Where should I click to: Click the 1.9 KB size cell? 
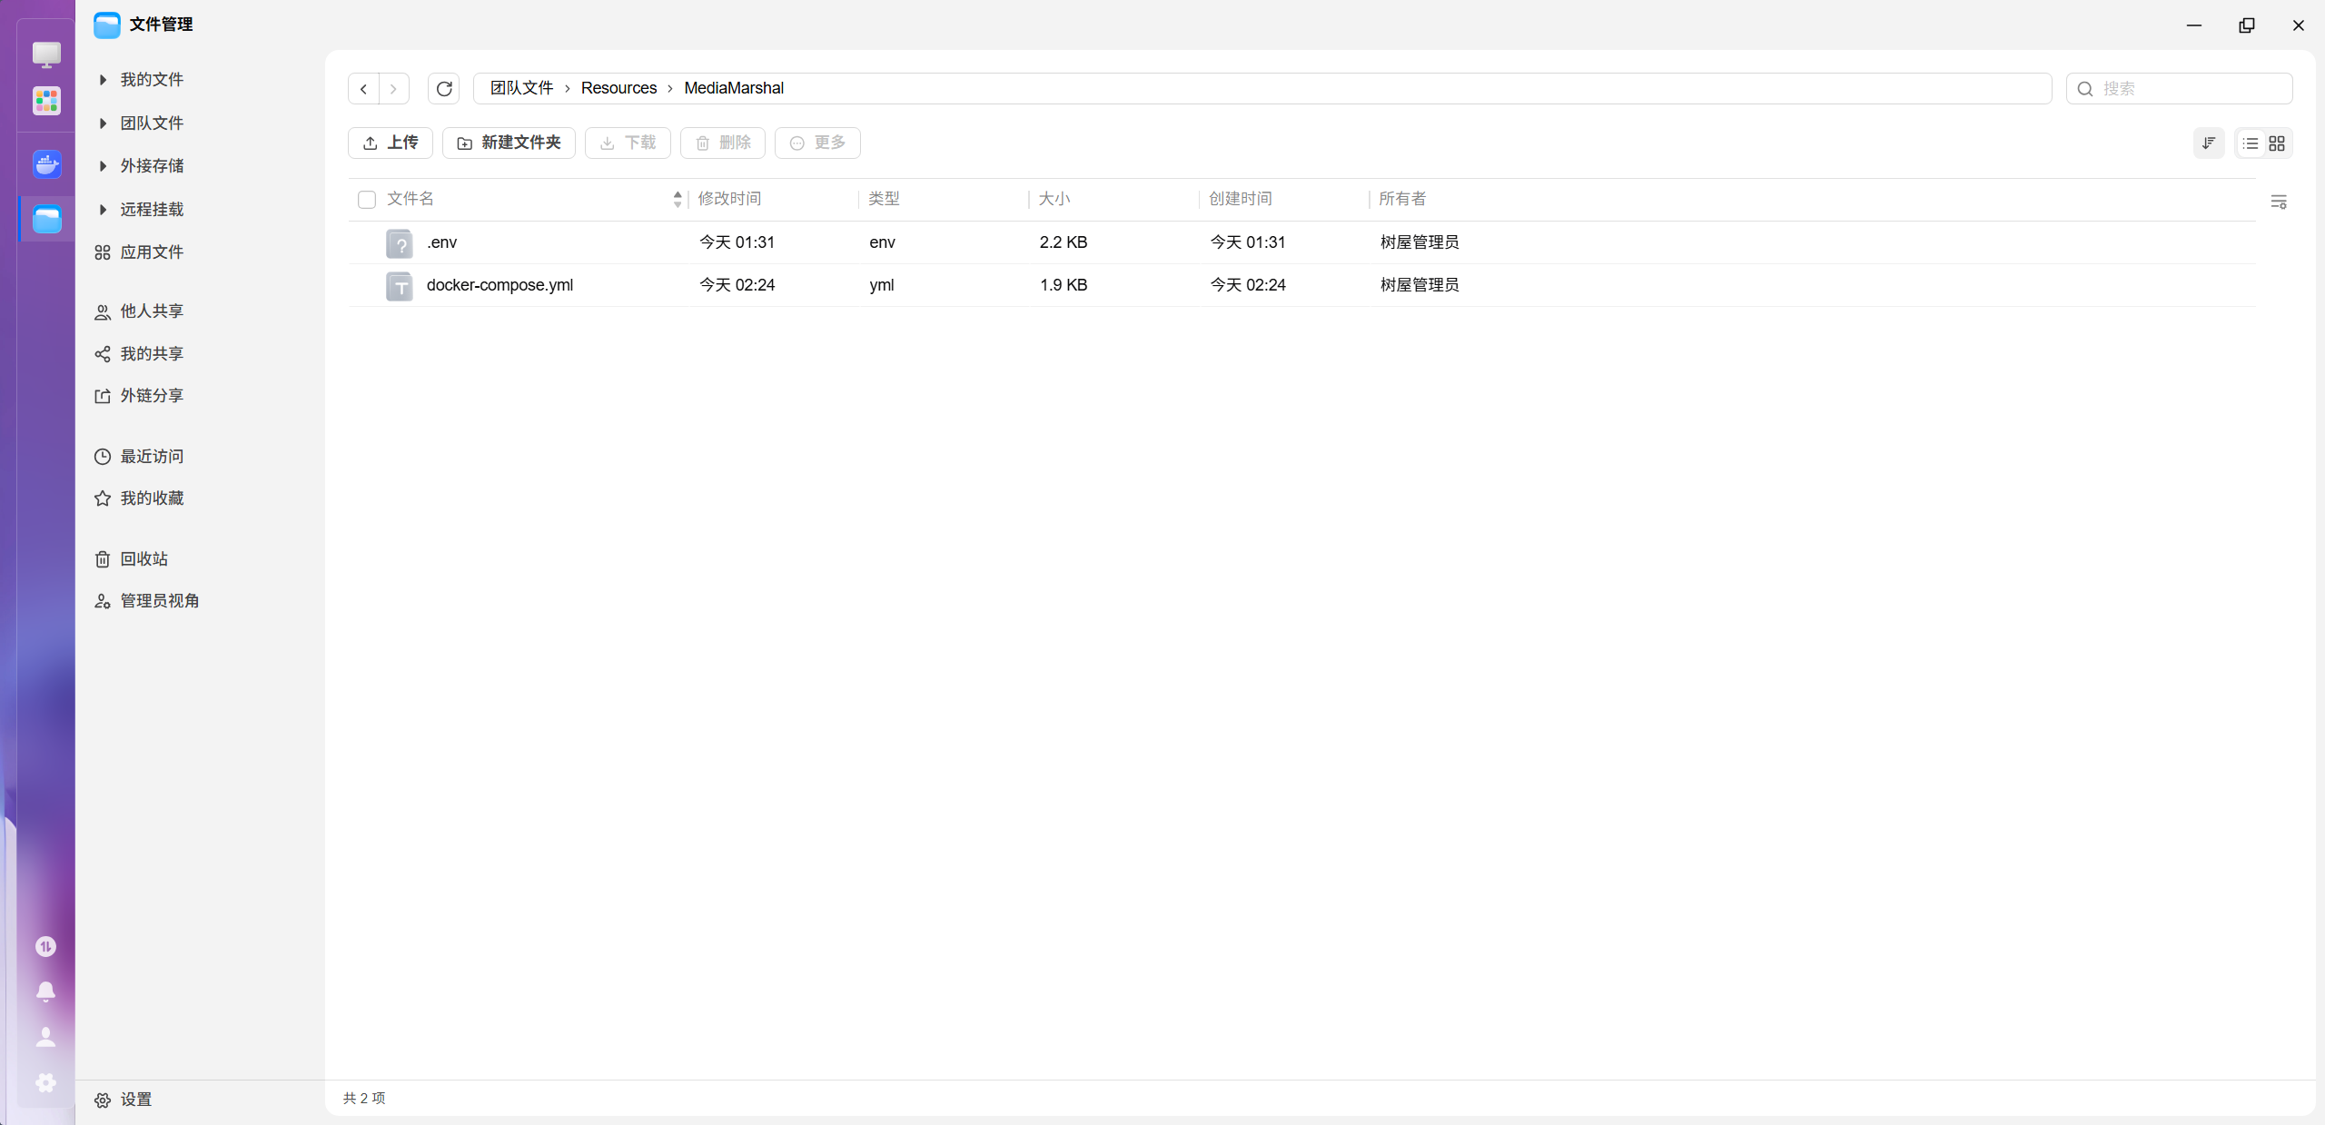[x=1064, y=285]
